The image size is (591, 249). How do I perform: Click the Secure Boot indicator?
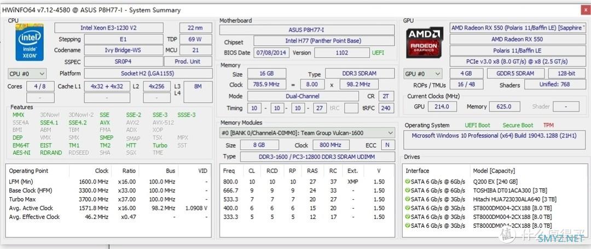tap(518, 125)
